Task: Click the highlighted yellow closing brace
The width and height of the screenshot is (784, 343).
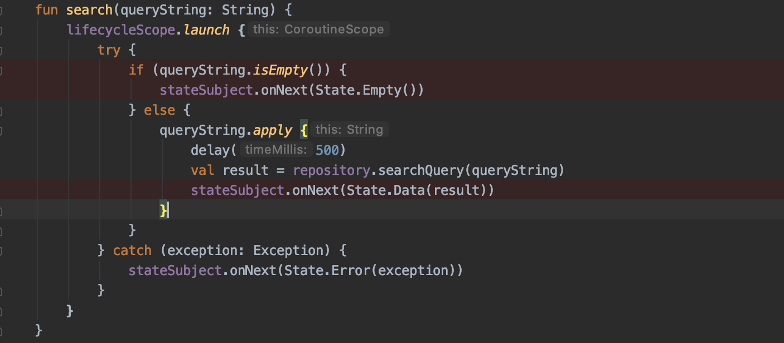Action: click(x=163, y=210)
